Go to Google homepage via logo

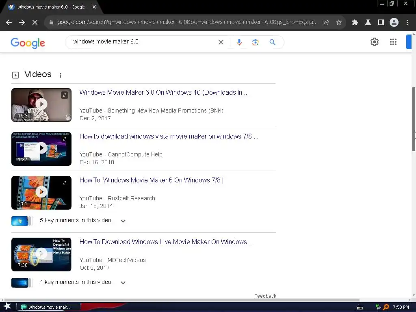[x=28, y=43]
